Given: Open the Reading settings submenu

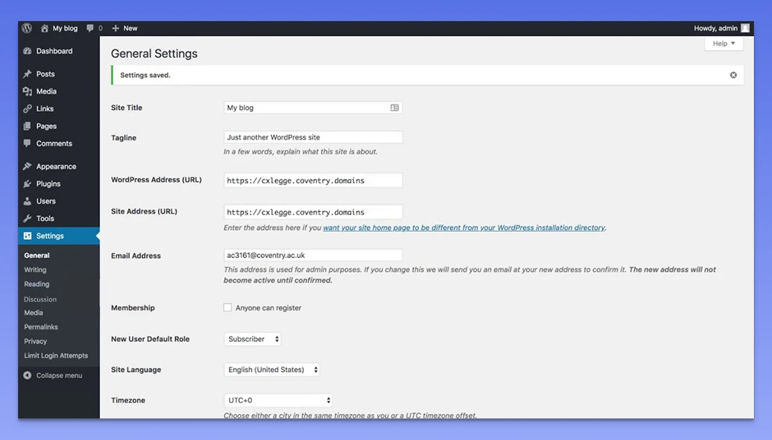Looking at the screenshot, I should 36,284.
